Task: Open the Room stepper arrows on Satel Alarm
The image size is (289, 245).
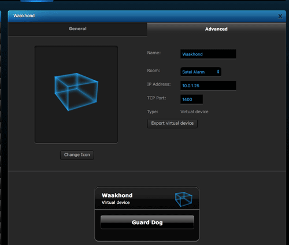Action: pyautogui.click(x=218, y=72)
